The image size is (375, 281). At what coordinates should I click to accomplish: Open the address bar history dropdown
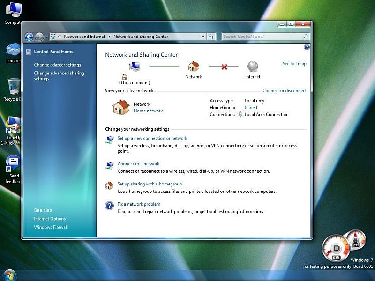pyautogui.click(x=203, y=37)
